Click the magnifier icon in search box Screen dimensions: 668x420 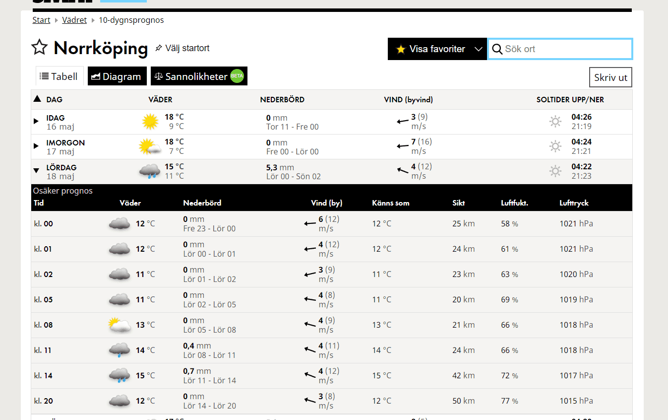tap(497, 49)
